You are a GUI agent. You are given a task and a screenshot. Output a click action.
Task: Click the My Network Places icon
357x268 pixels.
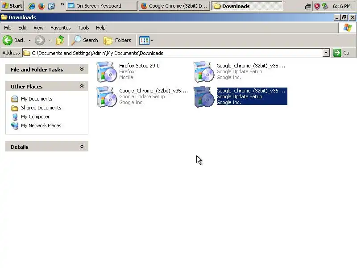pos(15,126)
